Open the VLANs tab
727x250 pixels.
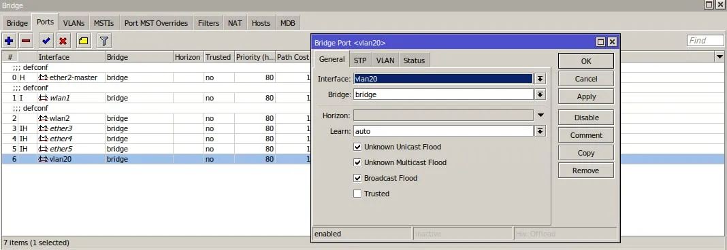[74, 23]
